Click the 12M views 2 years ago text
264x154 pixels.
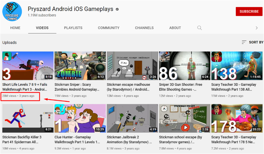click(175, 96)
